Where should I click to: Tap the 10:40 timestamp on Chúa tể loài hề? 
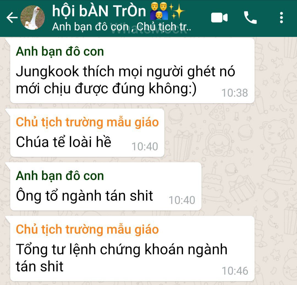(x=145, y=146)
